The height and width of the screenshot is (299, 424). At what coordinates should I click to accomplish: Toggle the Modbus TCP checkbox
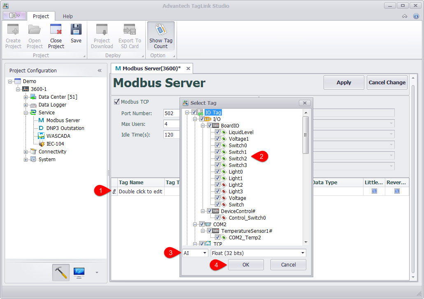(x=116, y=102)
